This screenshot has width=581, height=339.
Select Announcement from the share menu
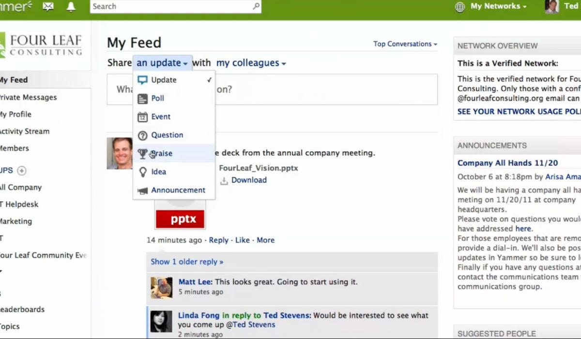pyautogui.click(x=174, y=190)
